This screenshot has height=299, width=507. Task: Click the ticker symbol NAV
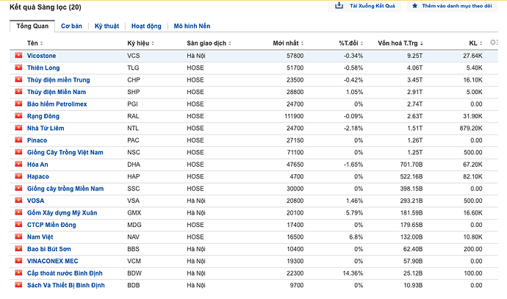click(x=133, y=237)
